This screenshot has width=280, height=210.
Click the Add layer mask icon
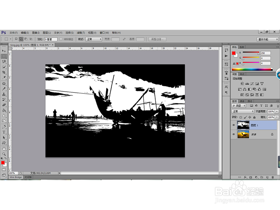[251, 177]
